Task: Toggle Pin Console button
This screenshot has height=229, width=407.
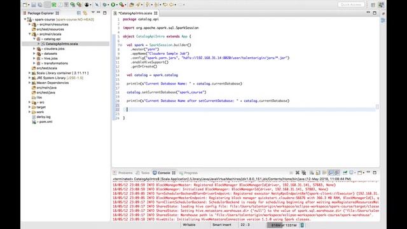Action: [x=345, y=172]
